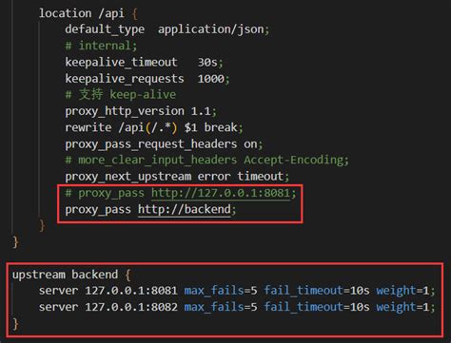This screenshot has width=451, height=343.
Task: Follow the http://backend proxy_pass link
Action: pos(185,210)
